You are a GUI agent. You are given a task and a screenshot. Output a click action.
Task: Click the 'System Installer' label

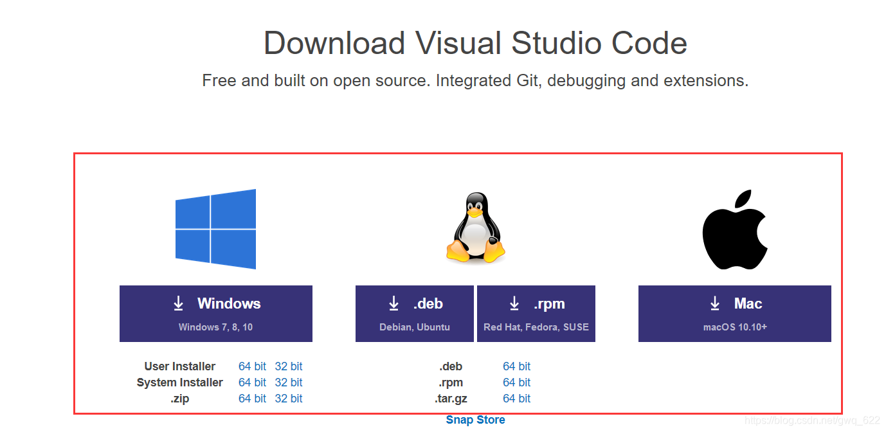pyautogui.click(x=180, y=382)
